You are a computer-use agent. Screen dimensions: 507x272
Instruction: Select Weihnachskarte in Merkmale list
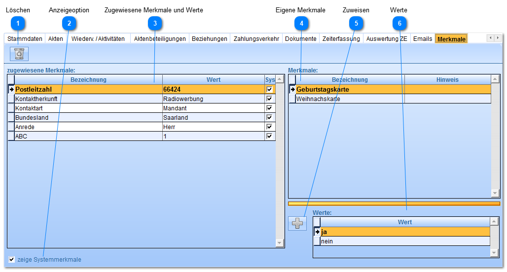[x=390, y=99]
